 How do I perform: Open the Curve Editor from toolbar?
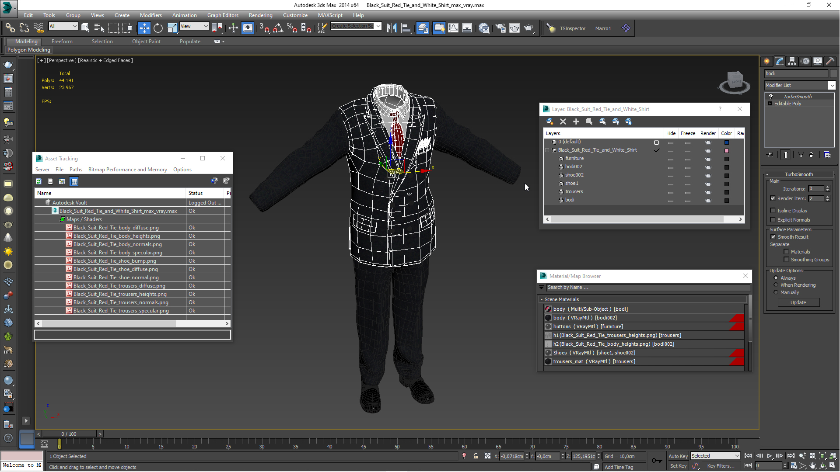click(453, 28)
